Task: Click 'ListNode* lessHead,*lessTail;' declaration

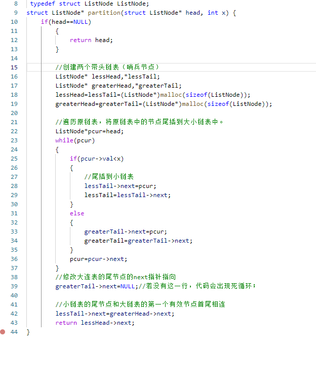Action: click(107, 77)
